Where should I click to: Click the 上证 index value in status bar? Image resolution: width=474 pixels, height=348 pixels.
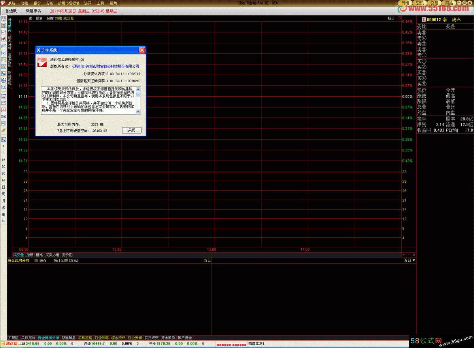[32, 344]
